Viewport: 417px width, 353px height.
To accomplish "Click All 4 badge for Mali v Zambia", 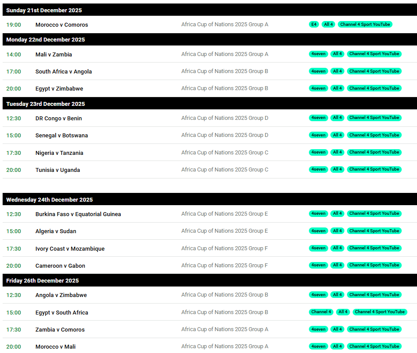I will click(x=337, y=54).
